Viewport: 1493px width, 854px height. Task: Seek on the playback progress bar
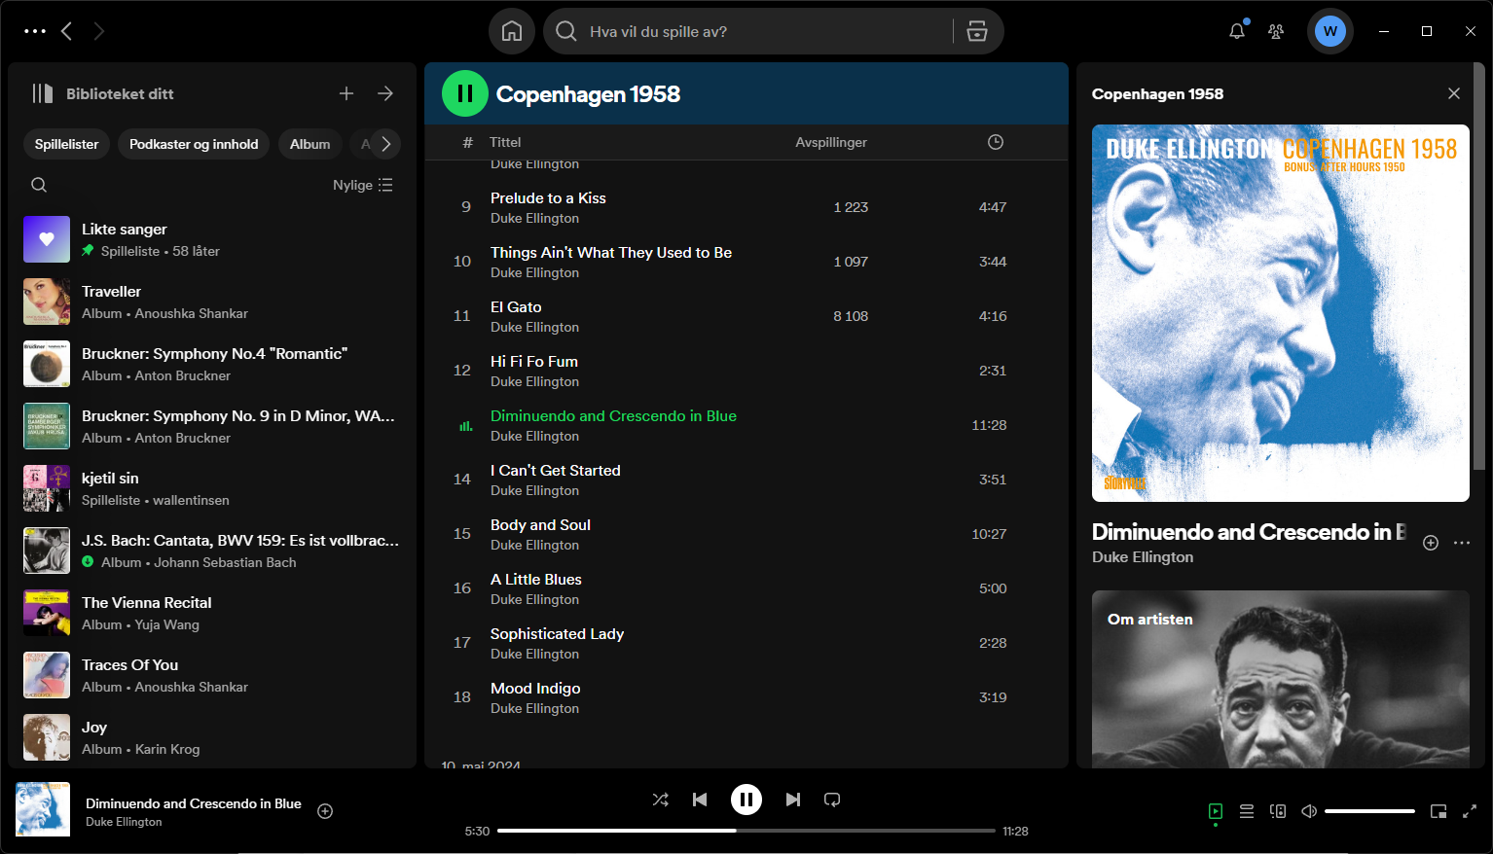click(746, 831)
